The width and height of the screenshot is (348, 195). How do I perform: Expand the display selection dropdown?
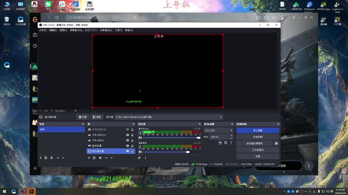tap(221, 117)
